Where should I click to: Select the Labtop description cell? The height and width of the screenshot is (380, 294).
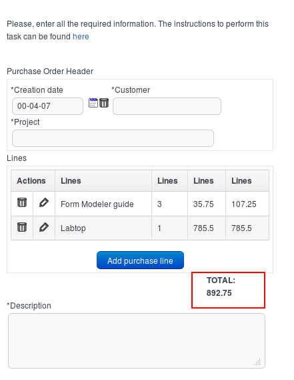pyautogui.click(x=103, y=228)
